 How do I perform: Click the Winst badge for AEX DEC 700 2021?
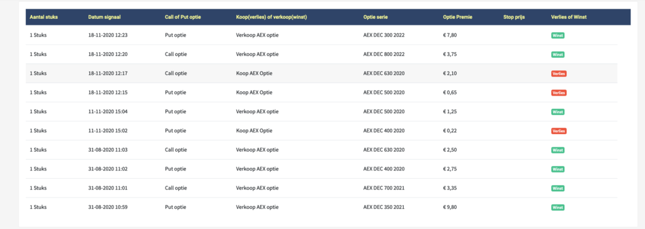point(557,188)
